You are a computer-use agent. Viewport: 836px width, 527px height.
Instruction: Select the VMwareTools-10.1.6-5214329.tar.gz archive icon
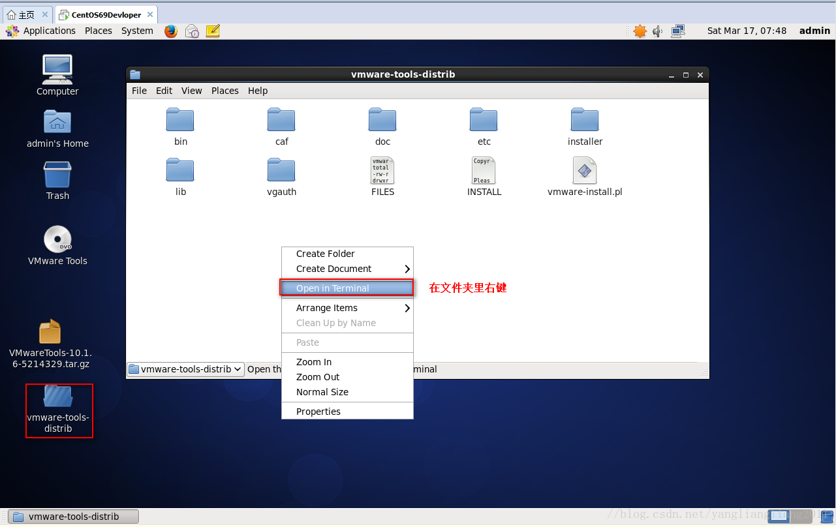click(50, 331)
